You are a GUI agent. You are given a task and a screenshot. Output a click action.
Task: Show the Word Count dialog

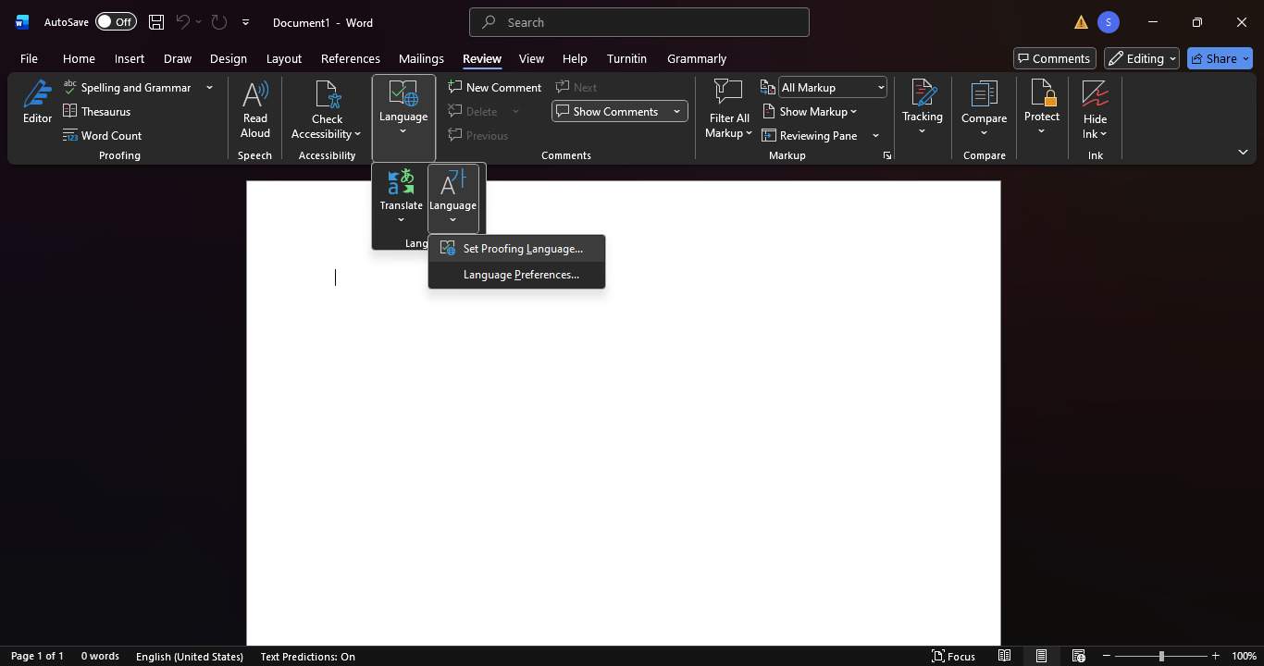point(102,136)
